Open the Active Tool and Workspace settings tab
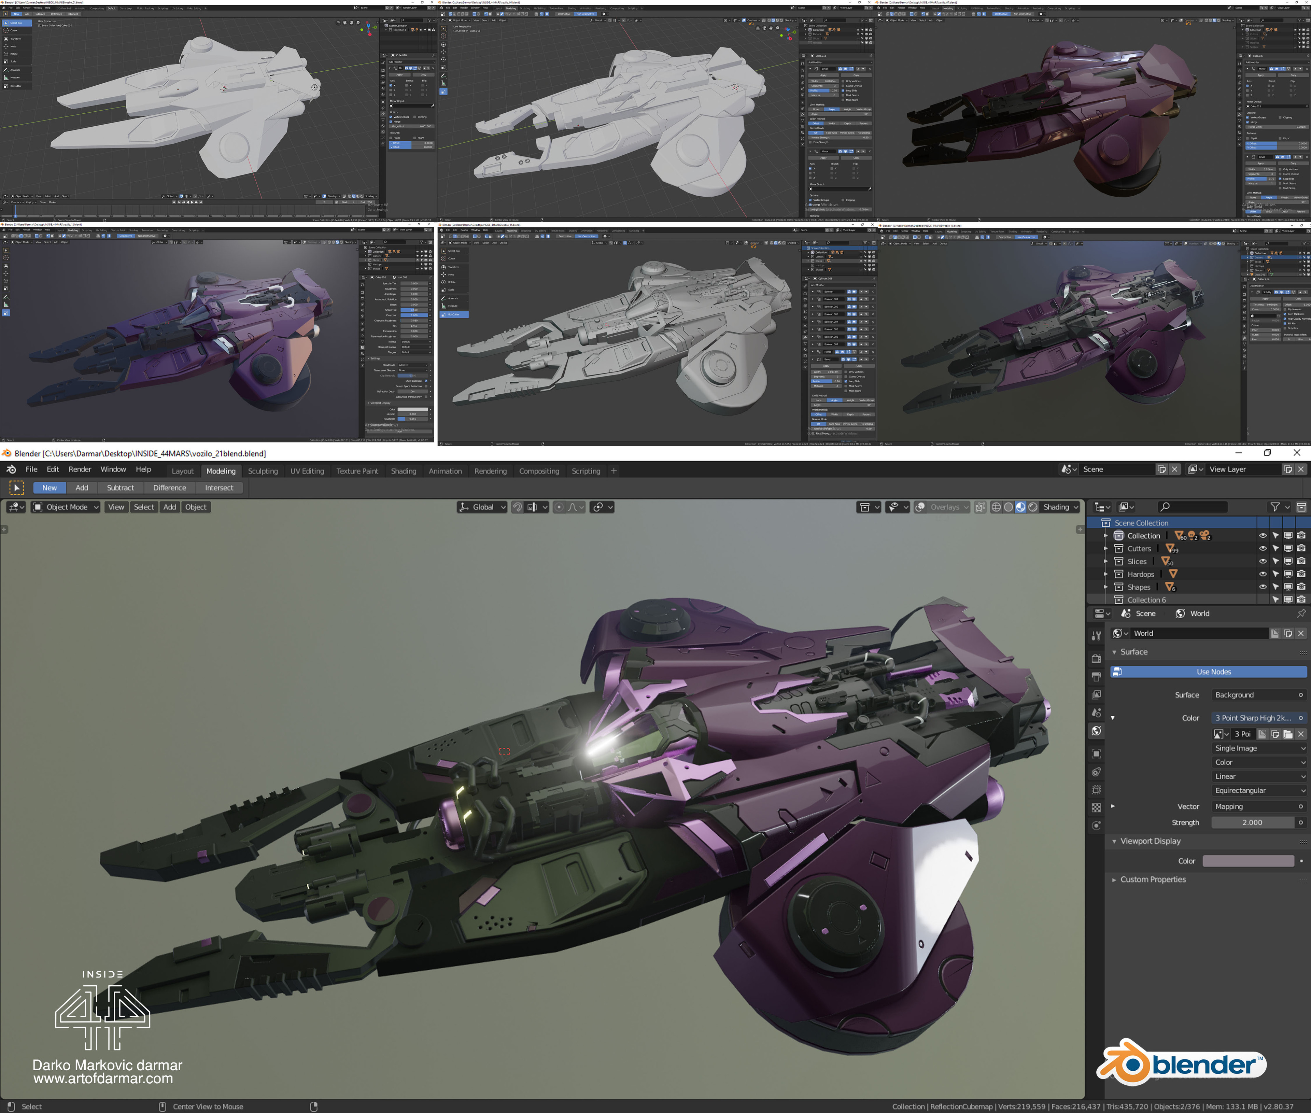The image size is (1311, 1113). [1097, 635]
